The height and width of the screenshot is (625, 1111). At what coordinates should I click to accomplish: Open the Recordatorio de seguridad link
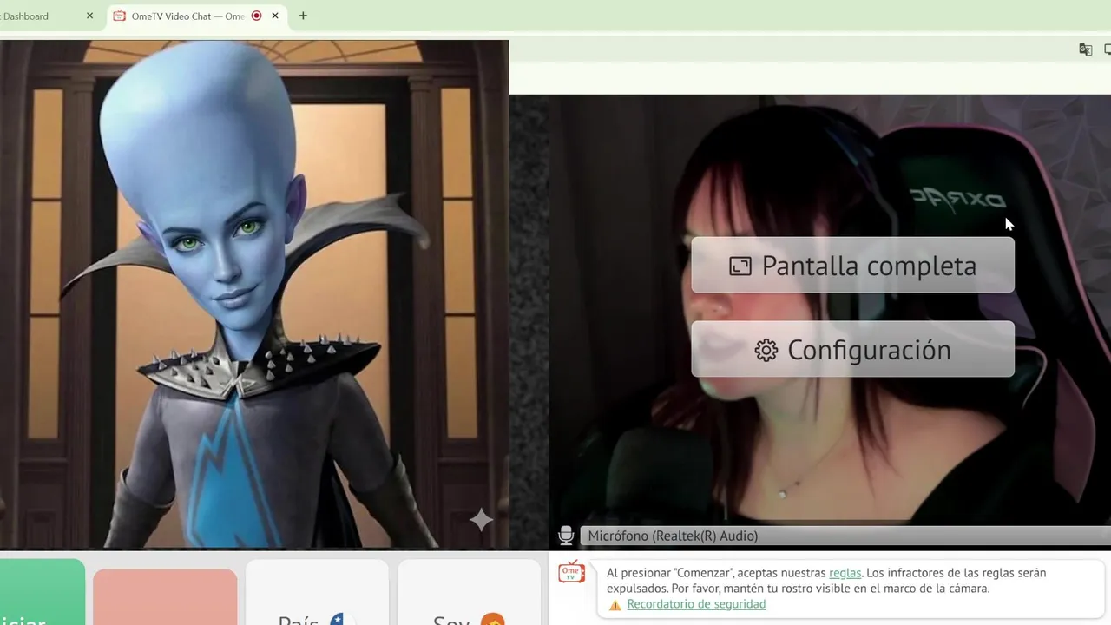[696, 604]
